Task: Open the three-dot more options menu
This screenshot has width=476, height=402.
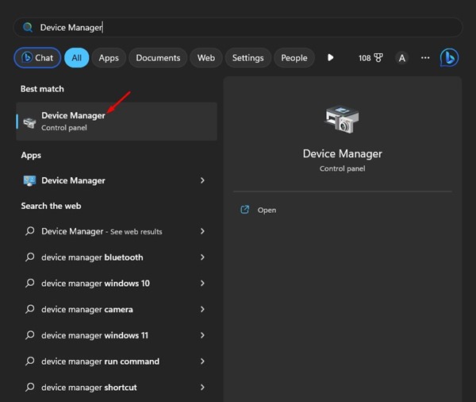Action: (425, 58)
